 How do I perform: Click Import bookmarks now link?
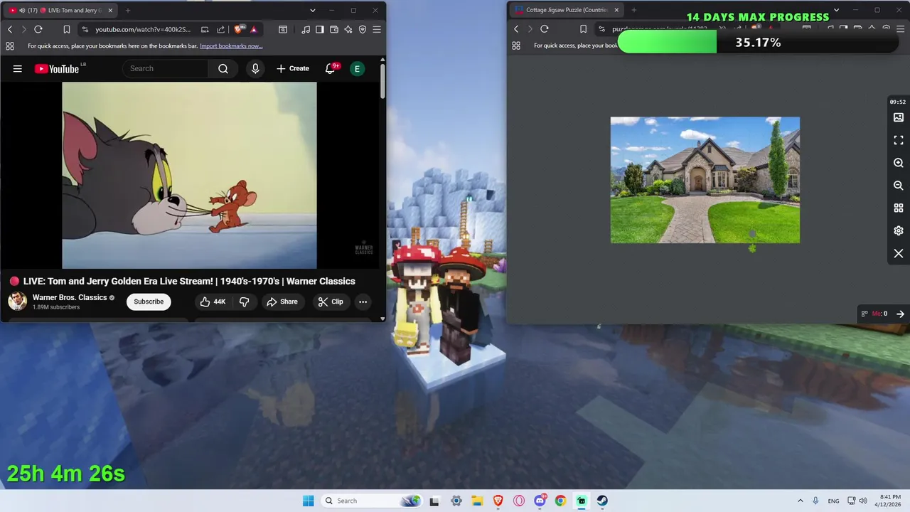point(231,46)
